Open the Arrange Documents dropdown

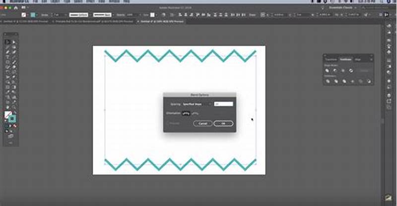click(x=24, y=8)
